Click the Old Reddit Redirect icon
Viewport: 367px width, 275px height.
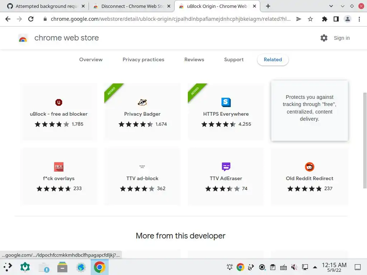[x=309, y=167]
